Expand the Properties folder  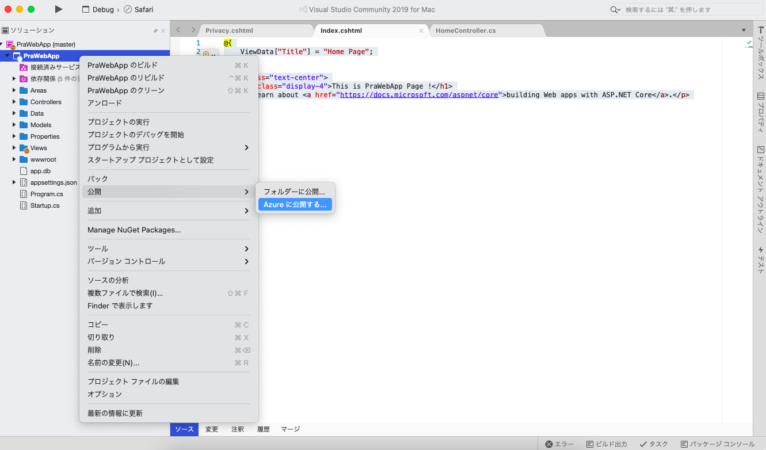pyautogui.click(x=14, y=136)
